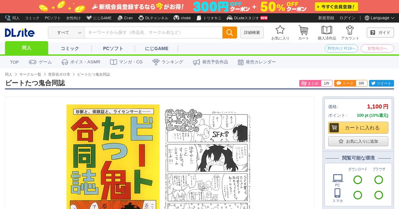Click the カートに入れる button

[358, 128]
